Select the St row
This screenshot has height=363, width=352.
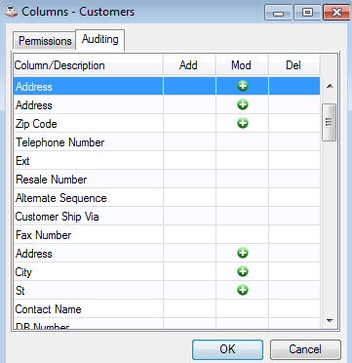point(167,291)
